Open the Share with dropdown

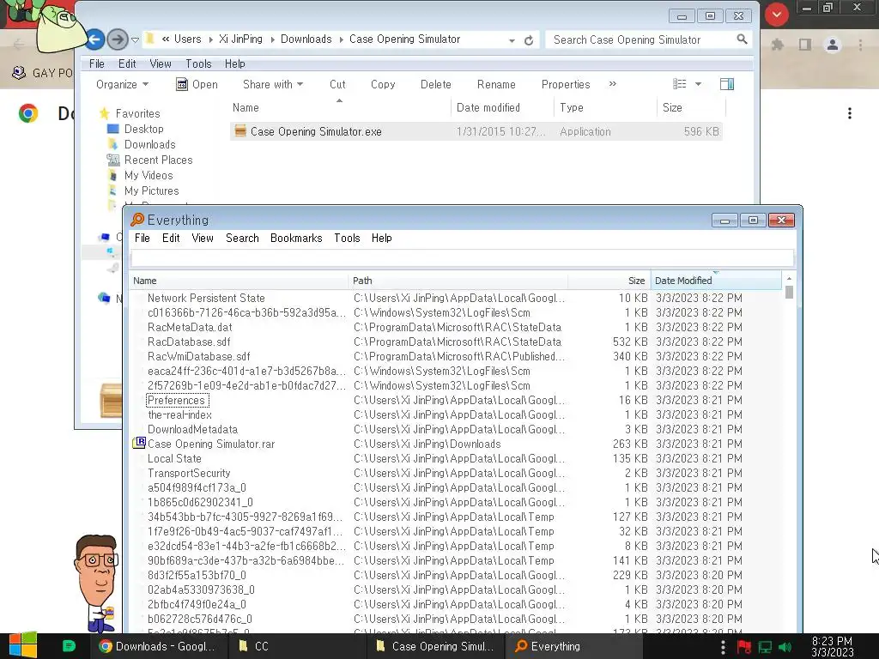click(273, 84)
